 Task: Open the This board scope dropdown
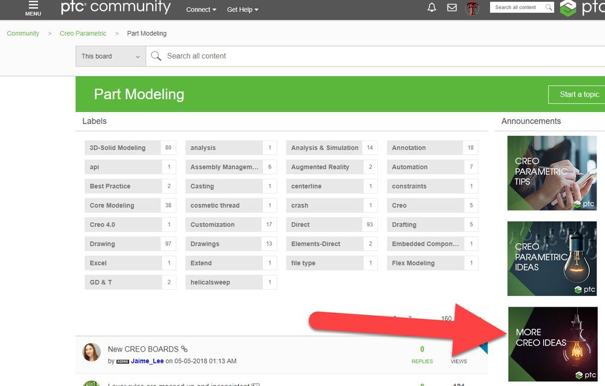tap(111, 56)
